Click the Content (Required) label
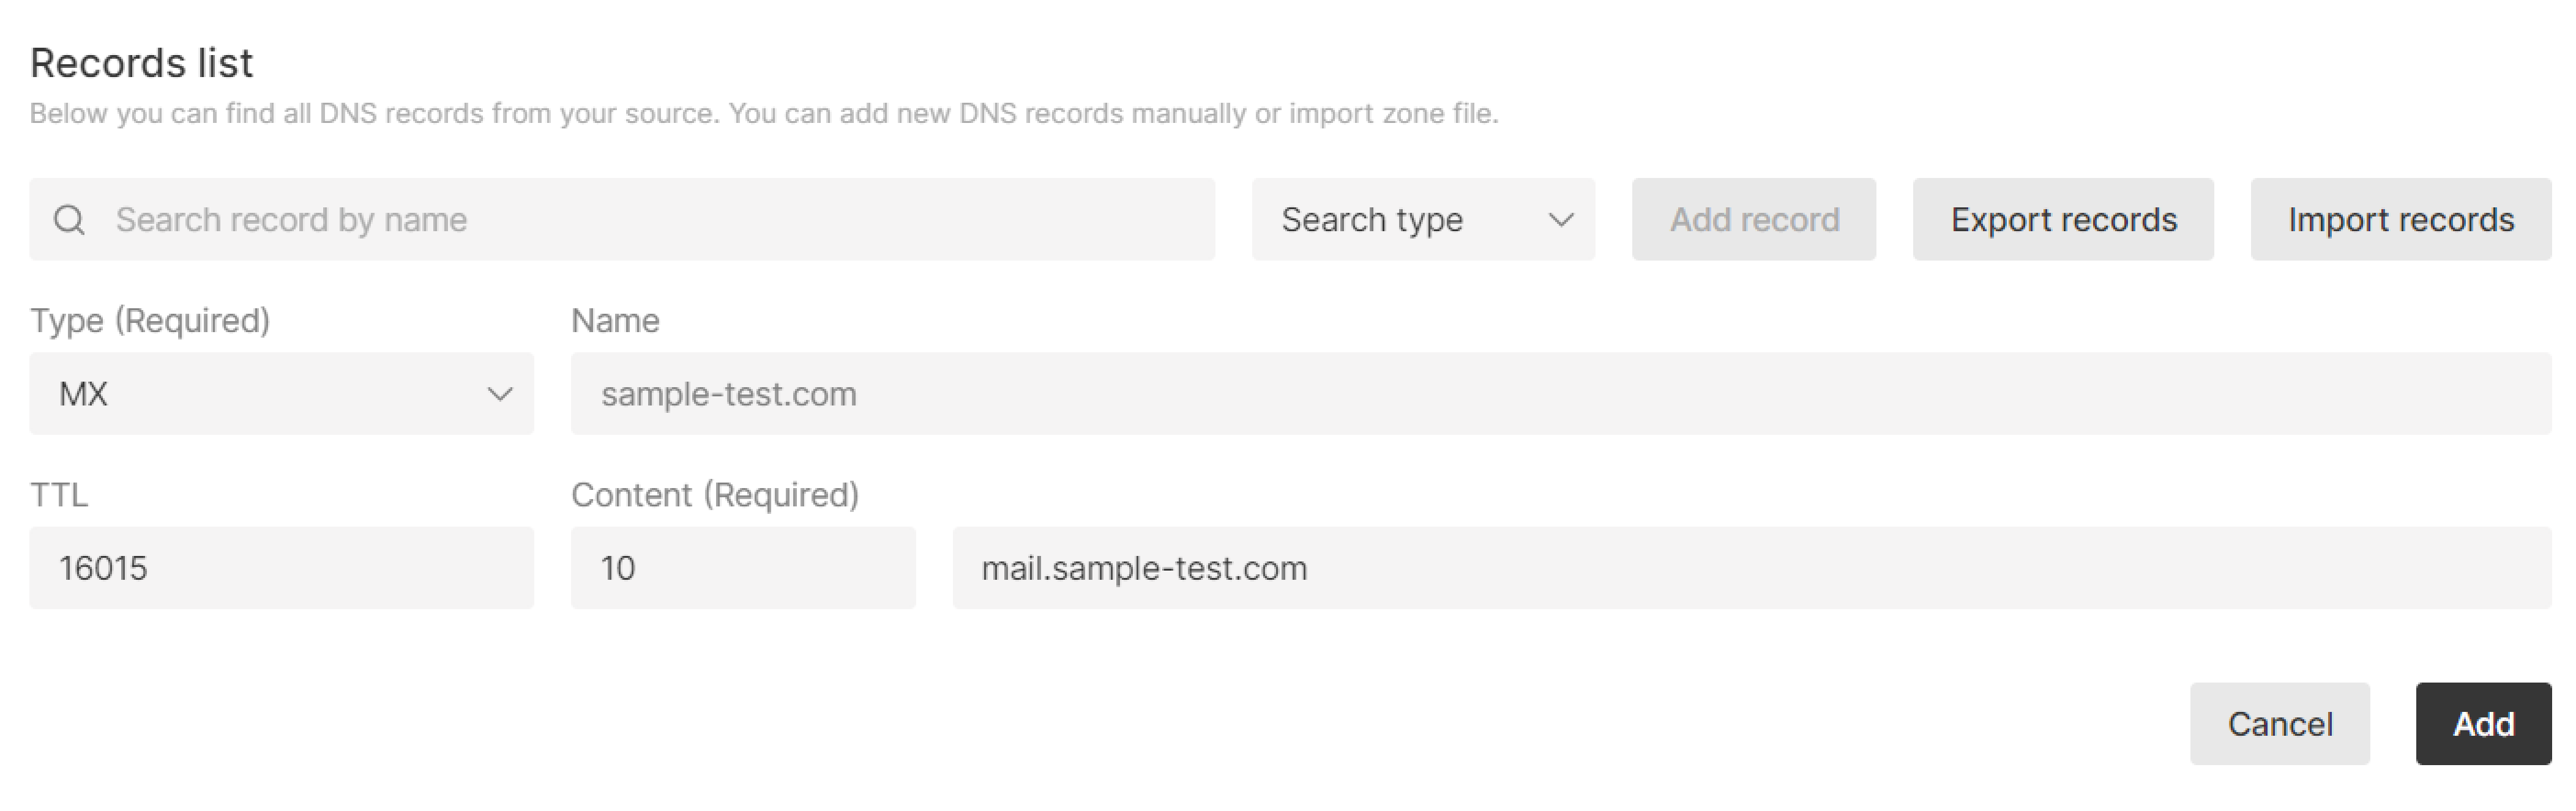The width and height of the screenshot is (2576, 811). 715,494
